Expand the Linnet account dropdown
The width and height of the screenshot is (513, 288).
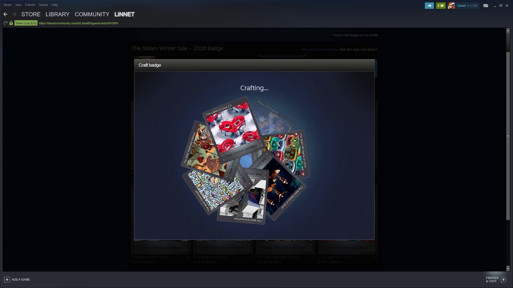pyautogui.click(x=467, y=6)
